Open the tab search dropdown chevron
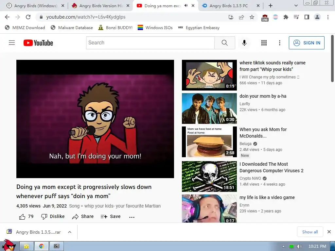Image resolution: width=335 pixels, height=251 pixels. (296, 6)
